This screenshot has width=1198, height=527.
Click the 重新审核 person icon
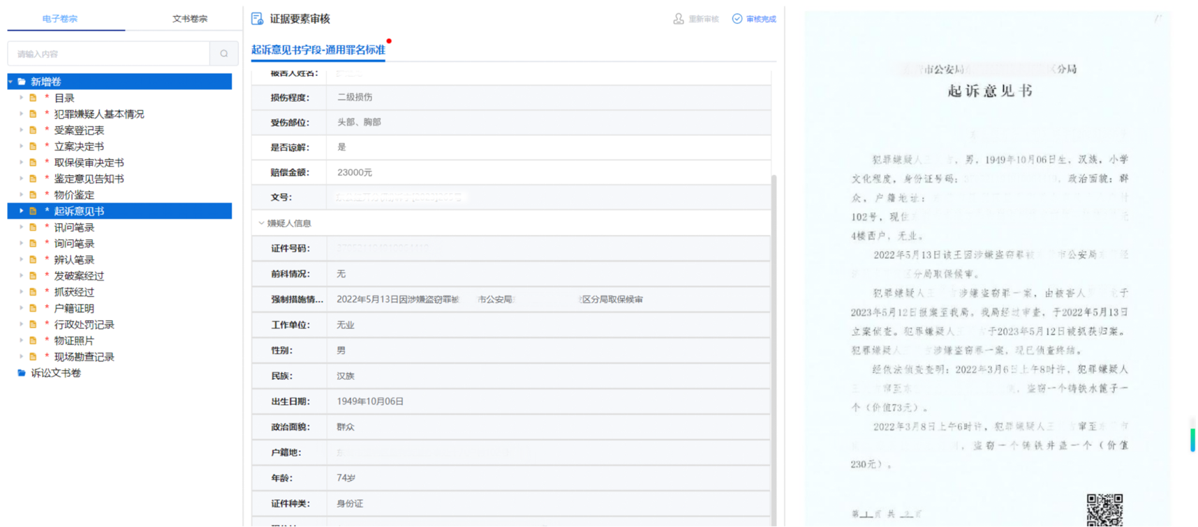[679, 19]
